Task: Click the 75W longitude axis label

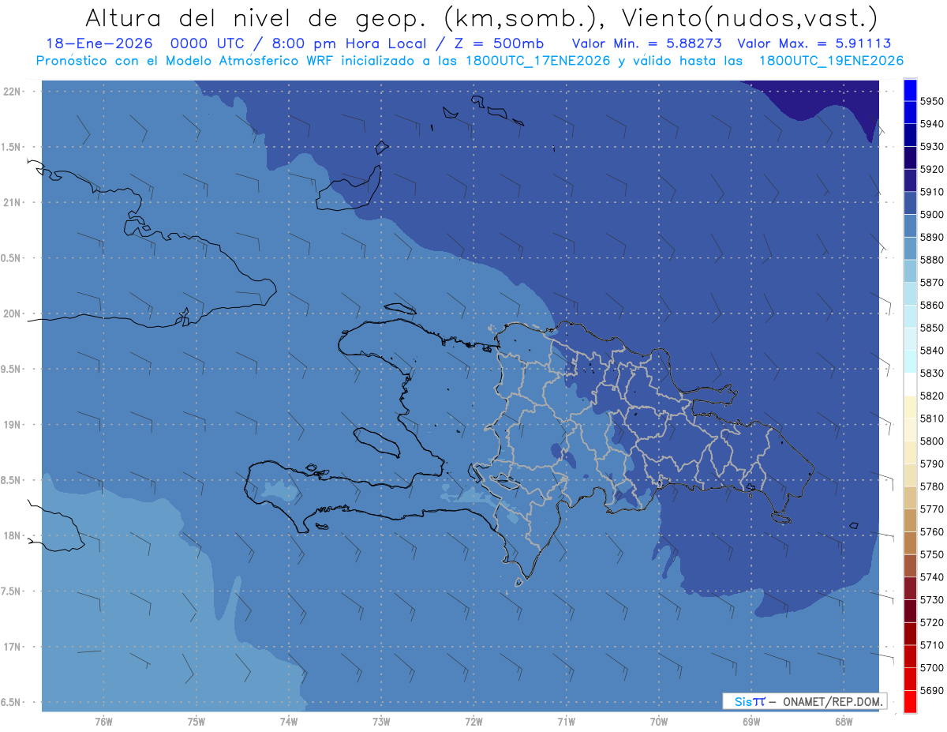Action: coord(197,721)
